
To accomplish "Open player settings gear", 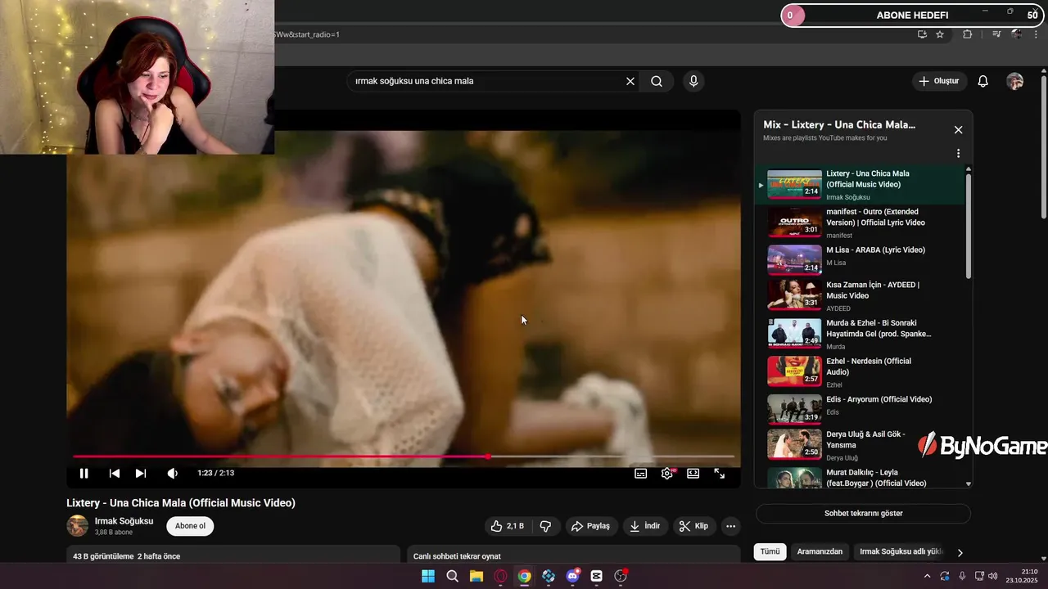I will [x=667, y=473].
